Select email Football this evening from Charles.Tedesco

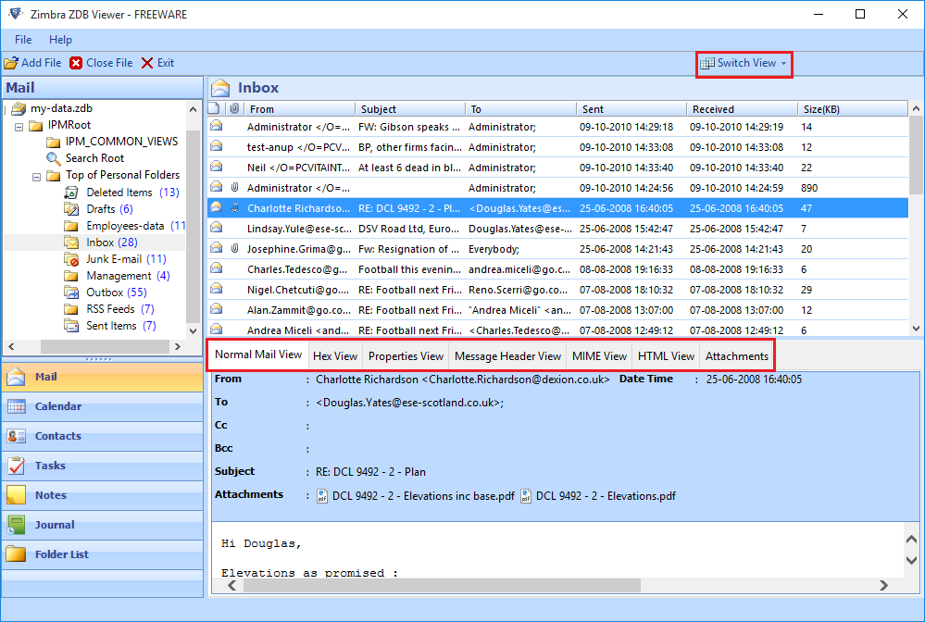[557, 269]
